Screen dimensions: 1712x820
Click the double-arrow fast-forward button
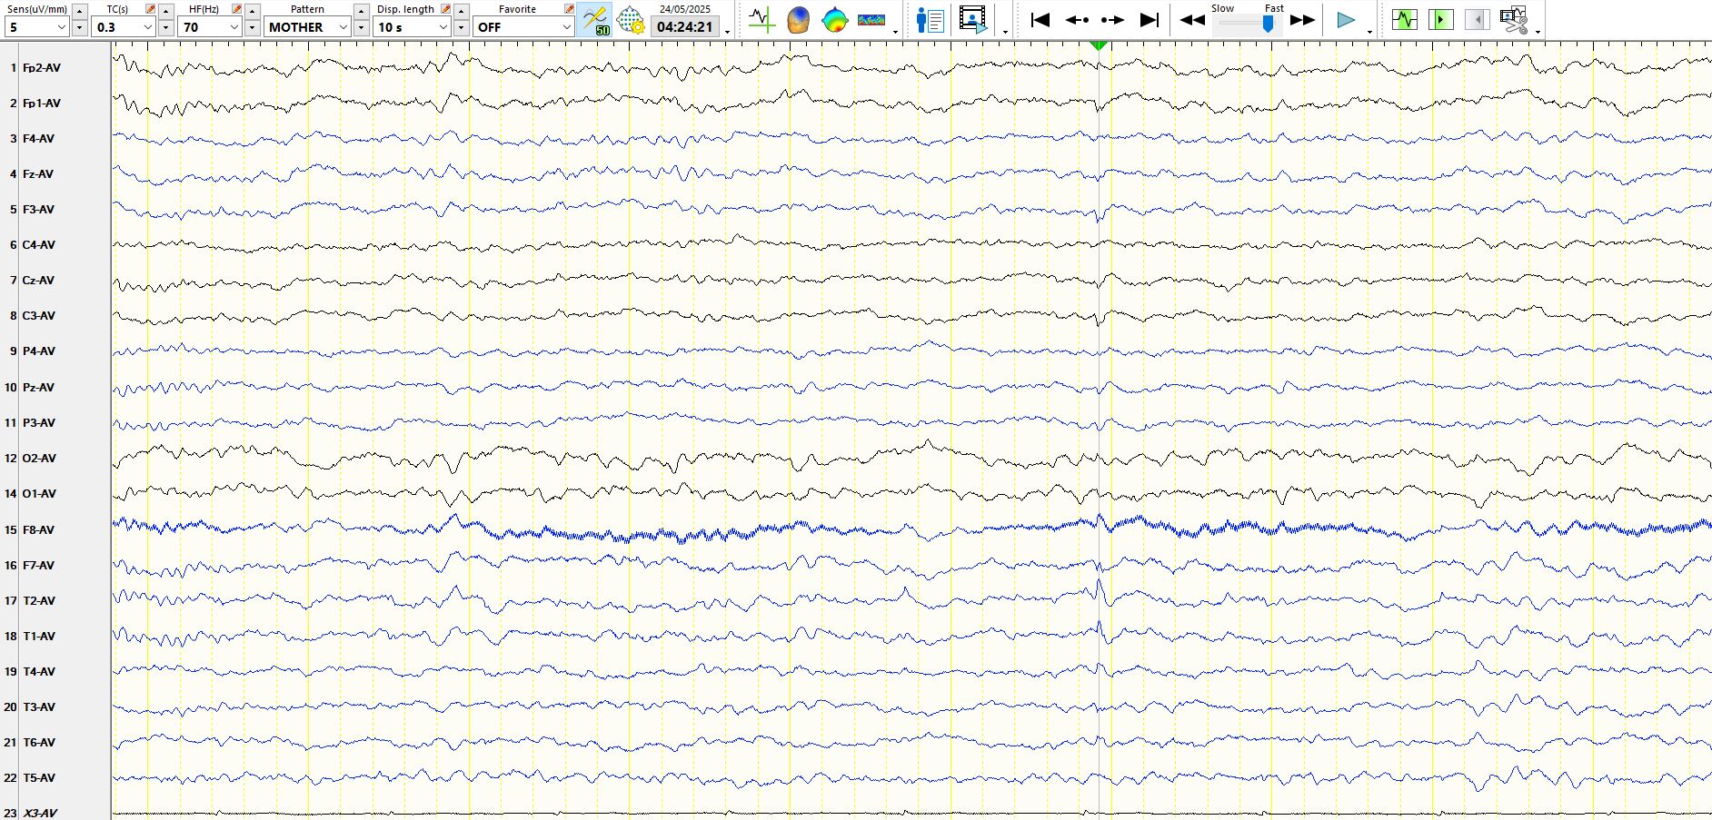pos(1302,19)
